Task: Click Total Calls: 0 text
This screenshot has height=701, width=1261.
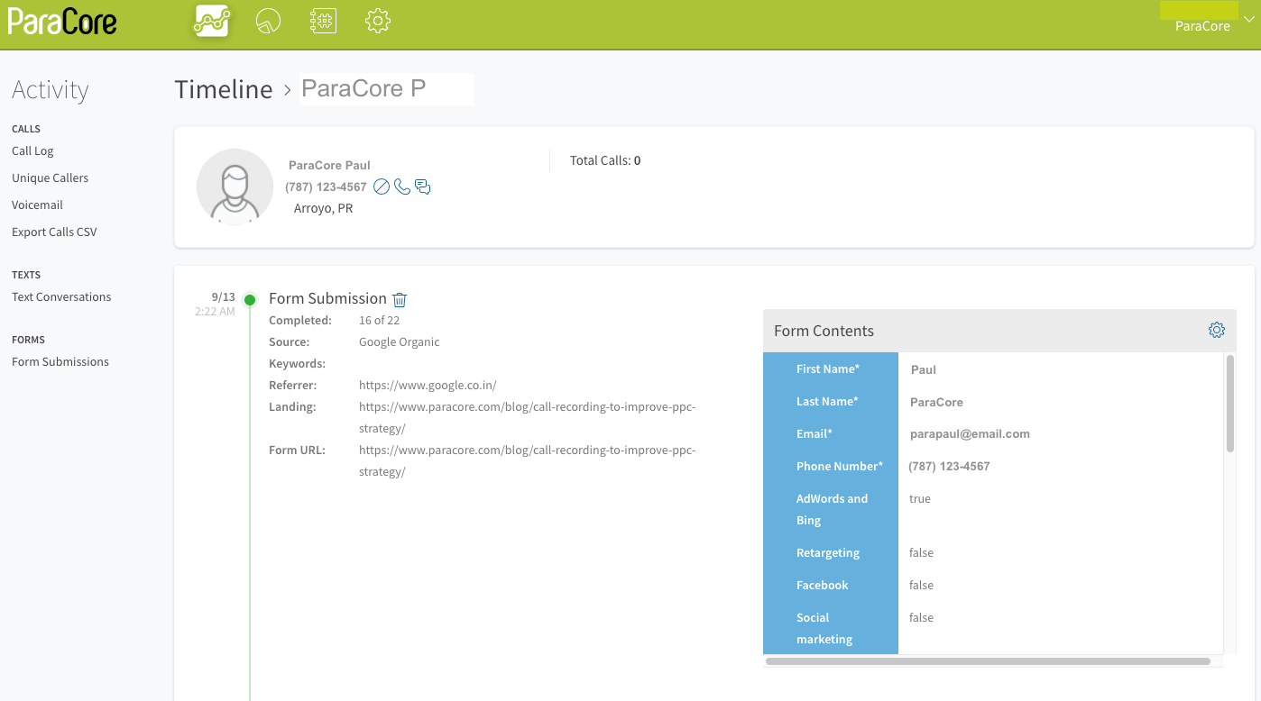Action: coord(605,160)
